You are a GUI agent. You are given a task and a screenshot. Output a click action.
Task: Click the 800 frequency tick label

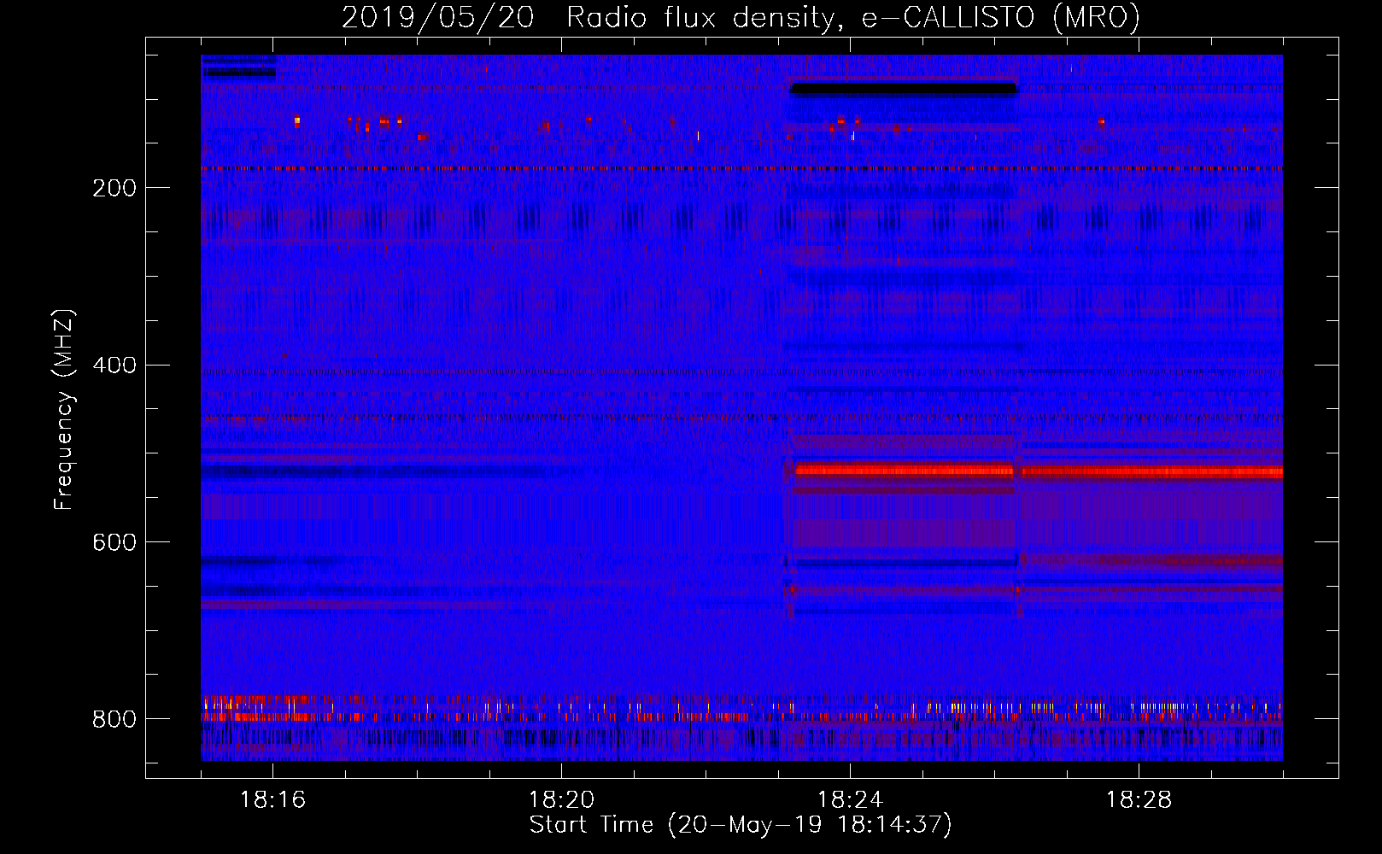114,720
